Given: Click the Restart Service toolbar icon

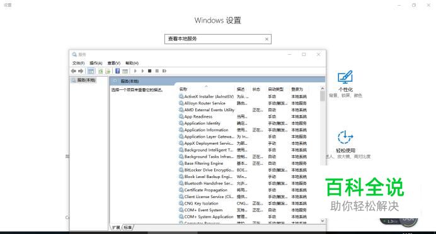Looking at the screenshot, I should click(x=164, y=71).
